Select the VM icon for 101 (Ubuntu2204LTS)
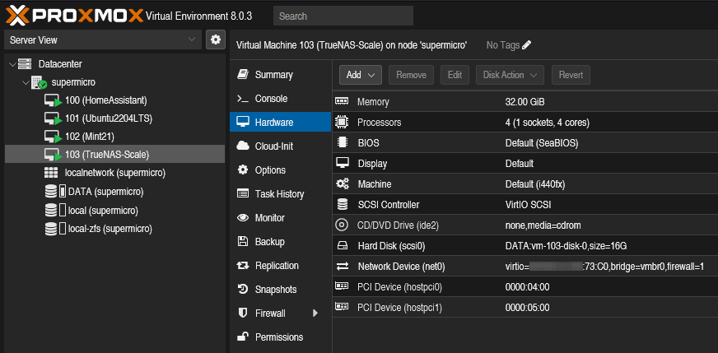Viewport: 718px width, 353px height. click(54, 118)
